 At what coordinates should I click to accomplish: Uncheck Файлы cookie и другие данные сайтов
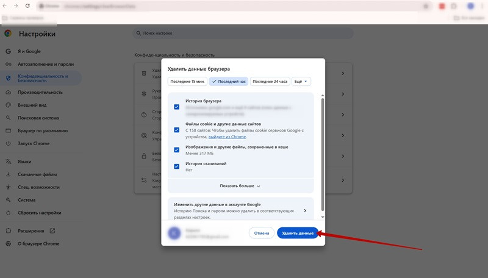[177, 130]
